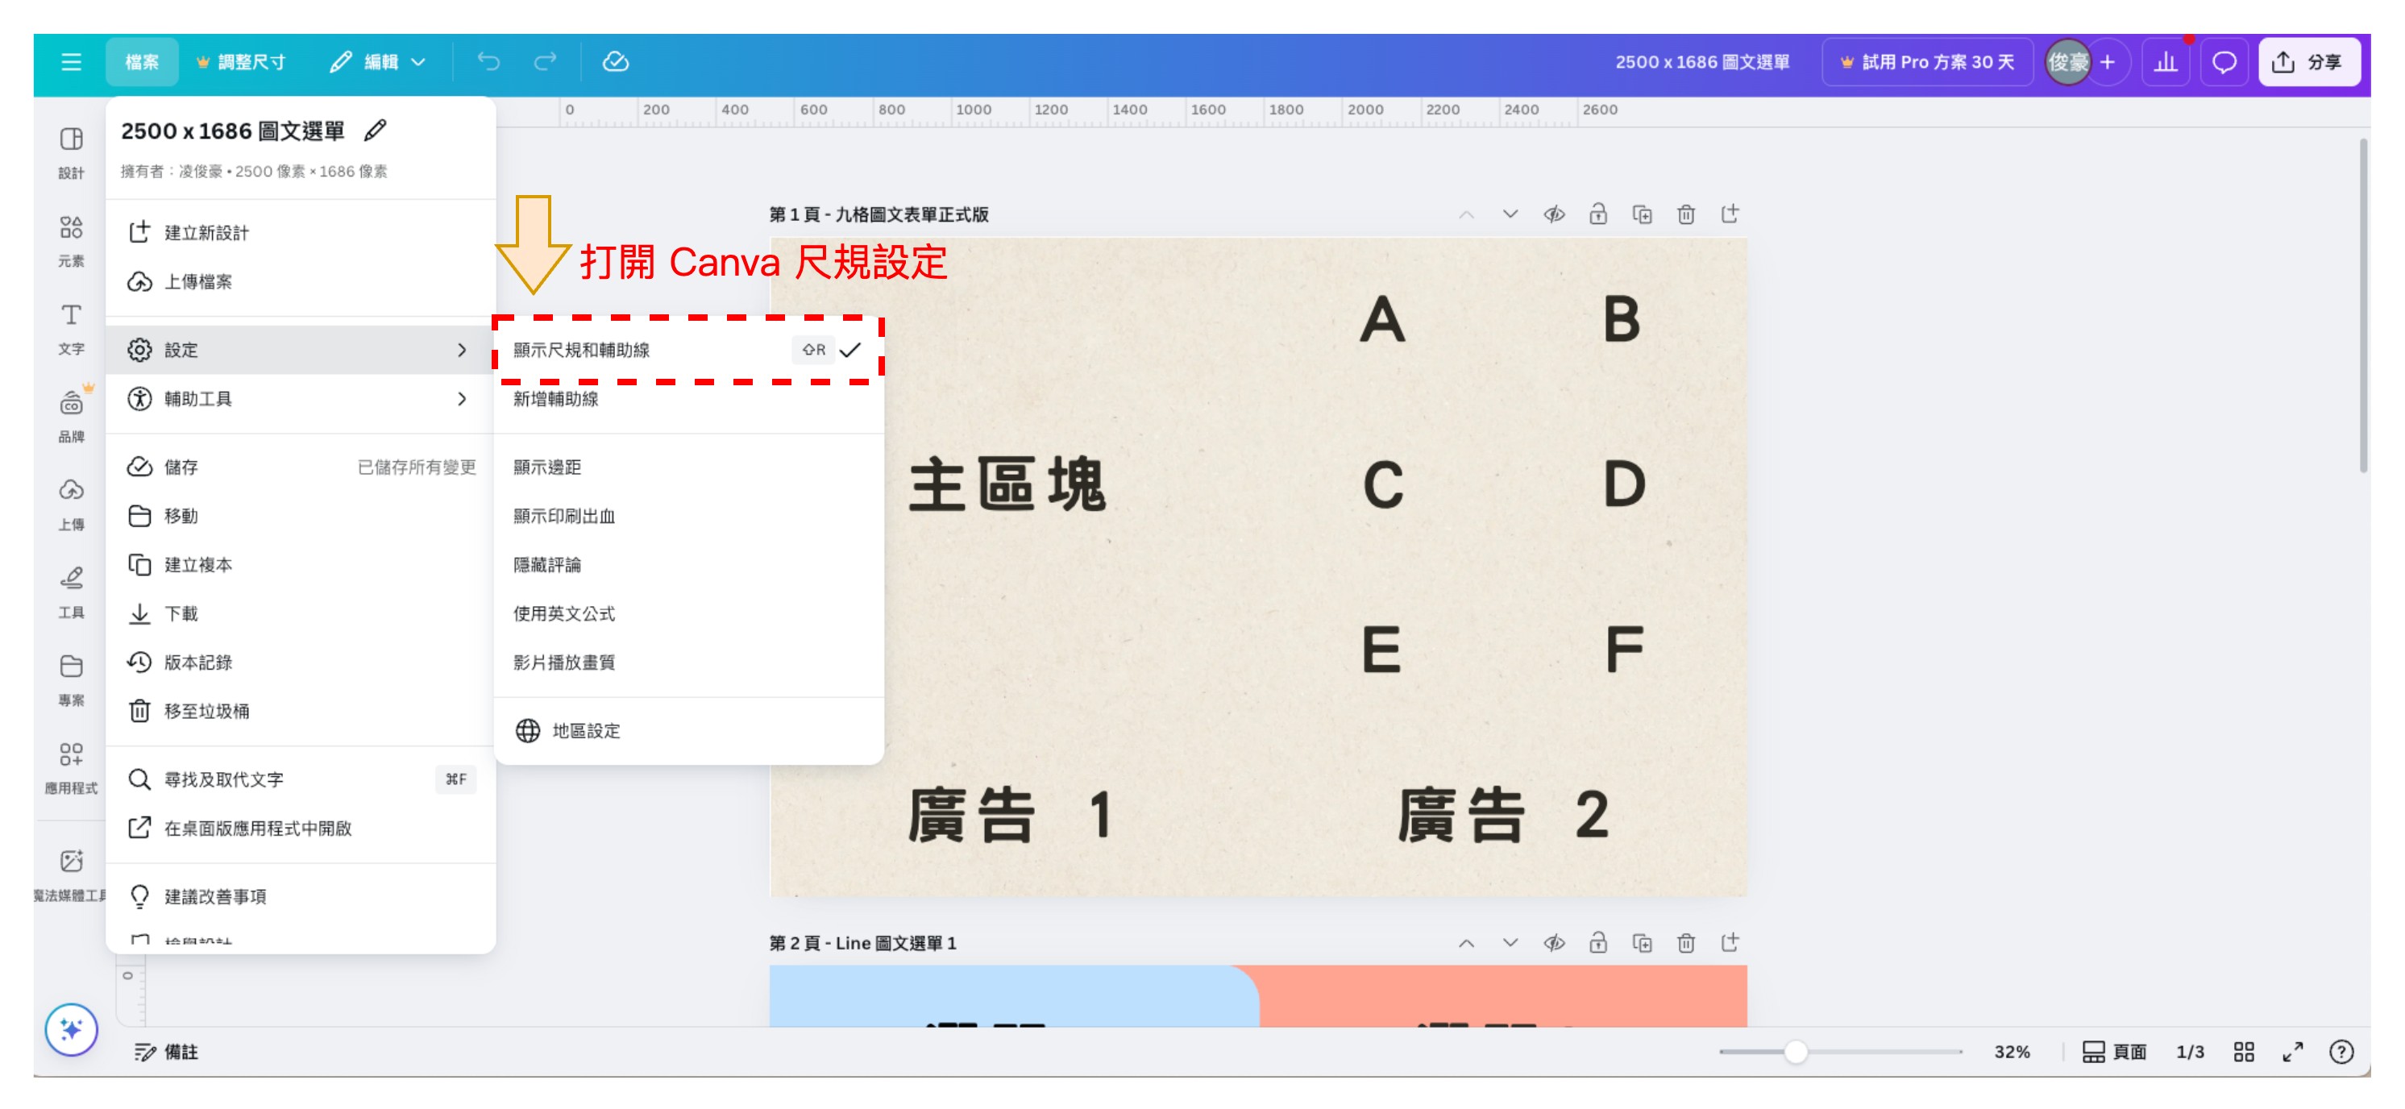This screenshot has height=1109, width=2405.
Task: Click the 俊豪 user avatar
Action: pyautogui.click(x=2067, y=61)
